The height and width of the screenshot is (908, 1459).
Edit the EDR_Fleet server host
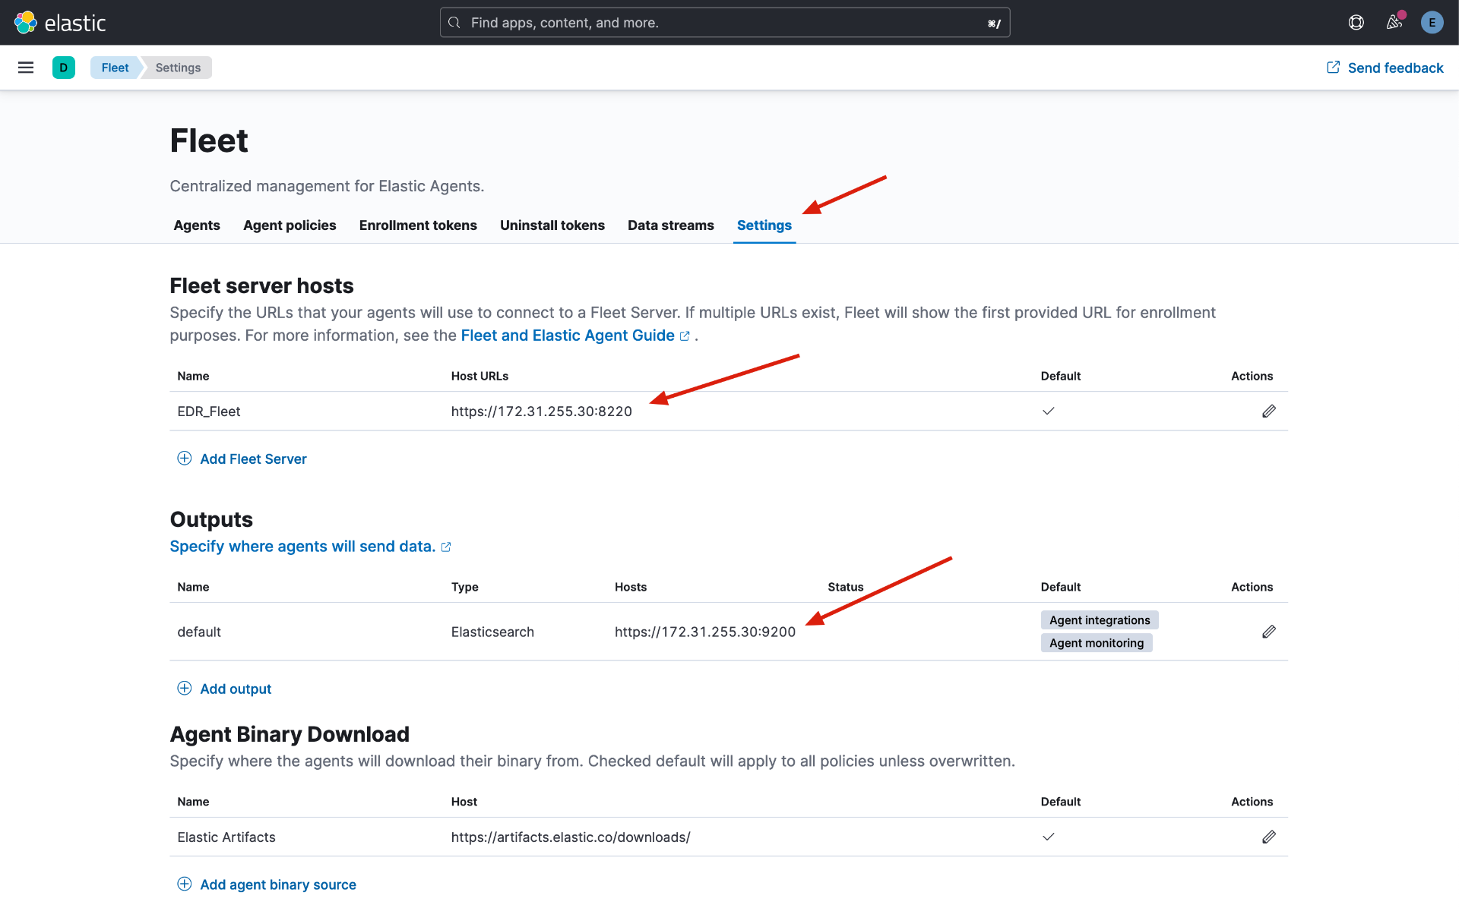1269,411
